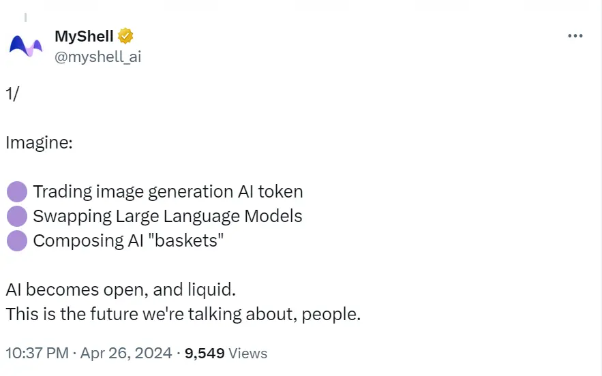Click "AI becomes open, and liquid." sentence

(x=121, y=289)
